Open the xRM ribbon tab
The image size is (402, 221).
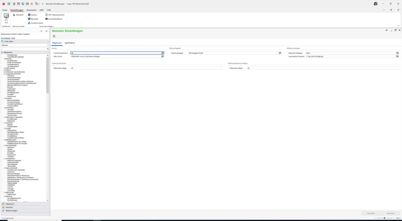pos(42,10)
